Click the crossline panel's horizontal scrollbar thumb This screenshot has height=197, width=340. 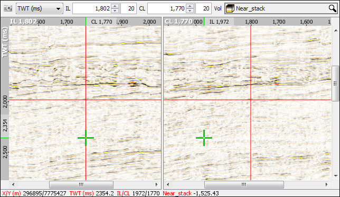[x=244, y=185]
